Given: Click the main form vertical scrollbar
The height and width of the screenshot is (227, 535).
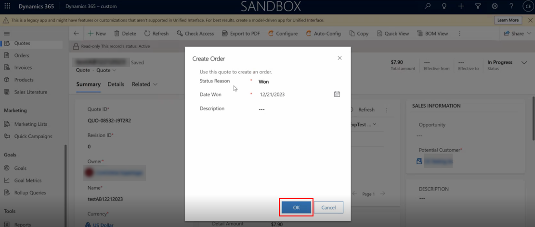Looking at the screenshot, I should pyautogui.click(x=533, y=117).
